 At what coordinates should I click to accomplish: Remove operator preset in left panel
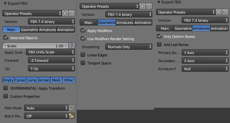point(71,14)
